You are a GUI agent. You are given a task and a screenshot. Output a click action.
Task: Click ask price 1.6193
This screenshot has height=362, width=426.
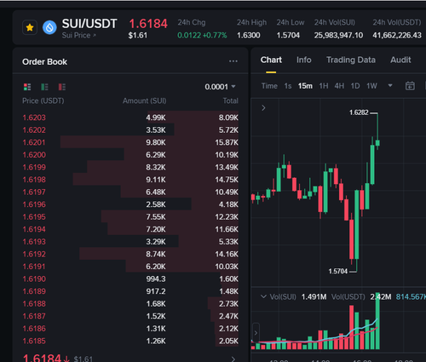click(34, 242)
